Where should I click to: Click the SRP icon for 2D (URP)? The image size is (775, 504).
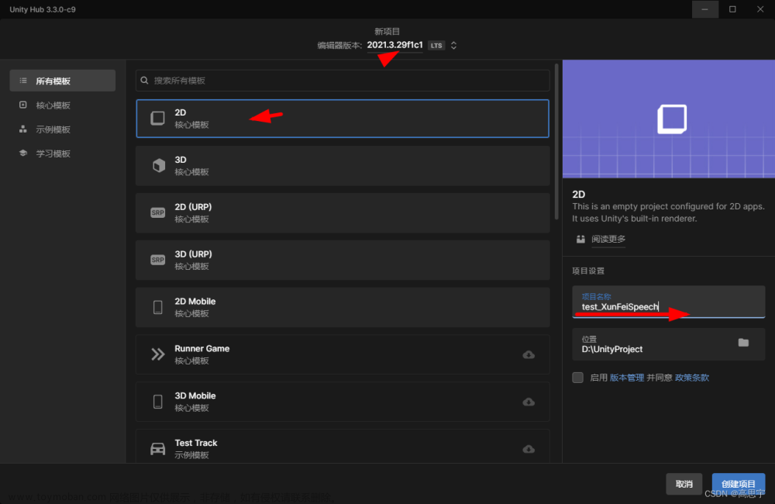click(x=157, y=212)
